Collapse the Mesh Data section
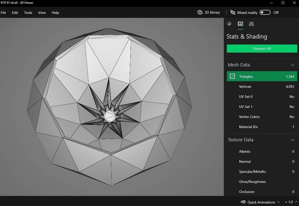 (x=293, y=65)
